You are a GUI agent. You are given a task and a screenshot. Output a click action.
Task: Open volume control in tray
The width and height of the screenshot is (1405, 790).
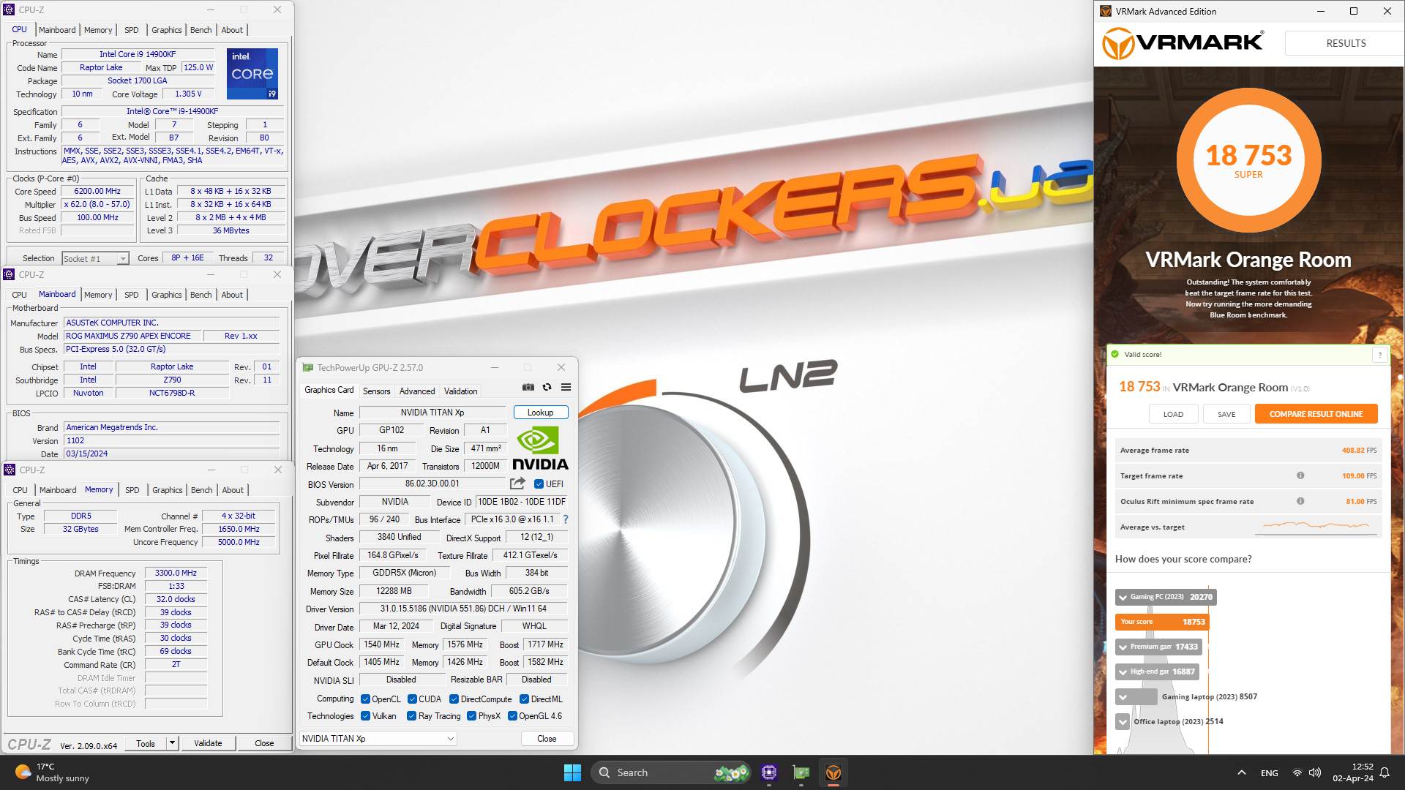tap(1315, 772)
